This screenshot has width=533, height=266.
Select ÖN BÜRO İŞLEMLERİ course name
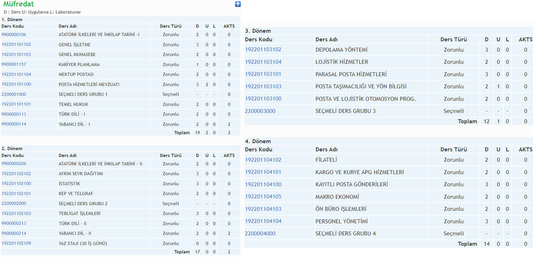[x=341, y=209]
